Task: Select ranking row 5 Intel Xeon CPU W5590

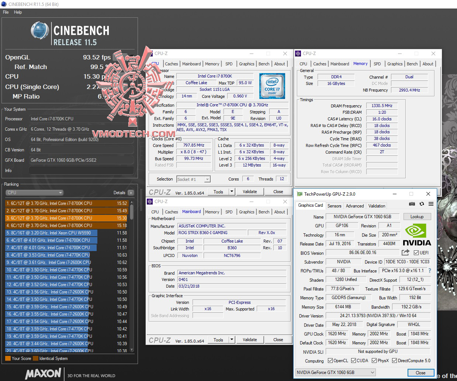Action: pyautogui.click(x=67, y=233)
